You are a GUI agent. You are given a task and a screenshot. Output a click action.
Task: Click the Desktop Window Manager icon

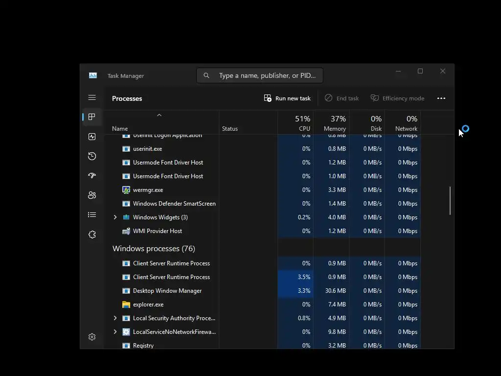pyautogui.click(x=126, y=291)
